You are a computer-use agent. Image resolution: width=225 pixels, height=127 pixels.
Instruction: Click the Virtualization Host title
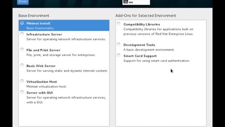click(x=41, y=81)
